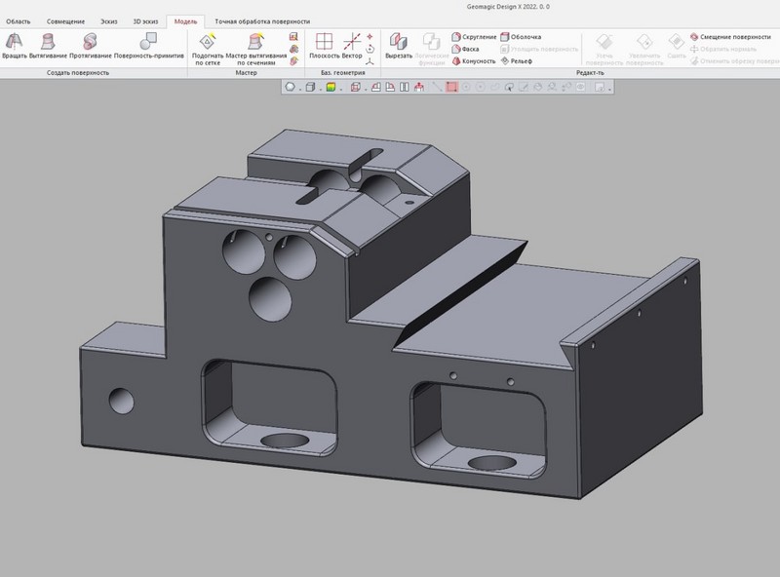Click the dimmed Сшить sew tool
The image size is (780, 577).
pyautogui.click(x=677, y=46)
